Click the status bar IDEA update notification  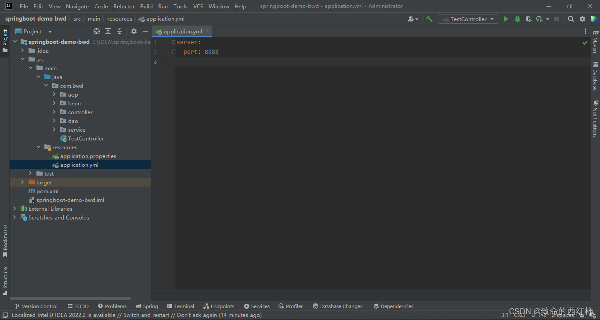137,315
